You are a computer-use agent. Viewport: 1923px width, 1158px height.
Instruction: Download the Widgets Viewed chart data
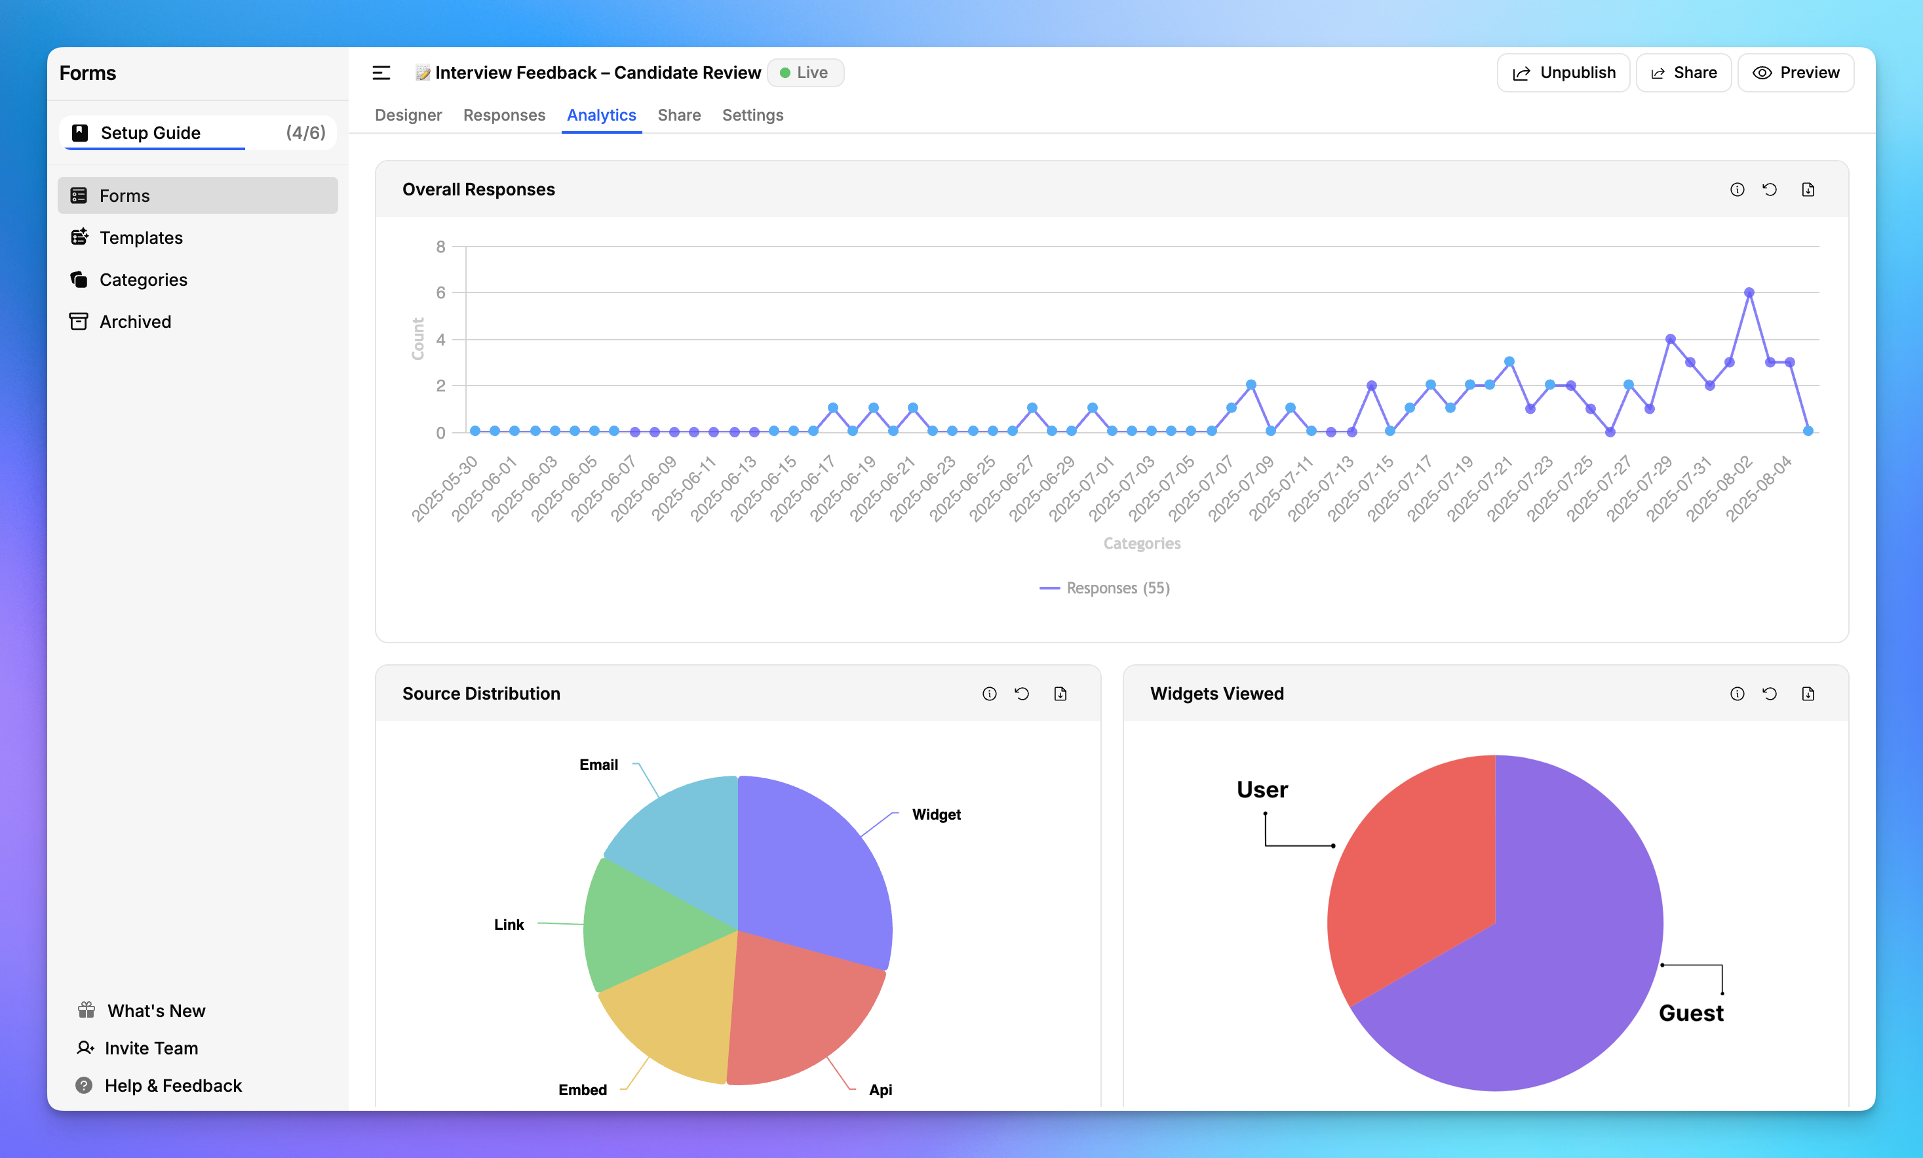[x=1808, y=693]
